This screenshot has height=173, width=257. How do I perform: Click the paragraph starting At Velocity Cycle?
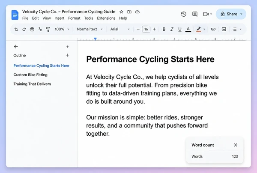pos(152,89)
